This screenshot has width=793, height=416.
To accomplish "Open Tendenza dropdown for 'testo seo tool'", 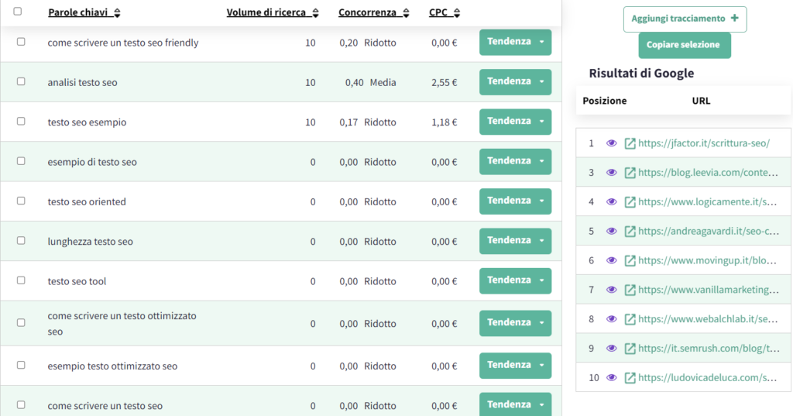I will click(x=541, y=280).
